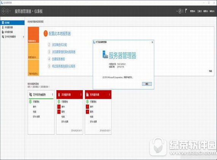Open the dropdown arrow left of refresh icon
The image size is (217, 160).
tap(177, 11)
